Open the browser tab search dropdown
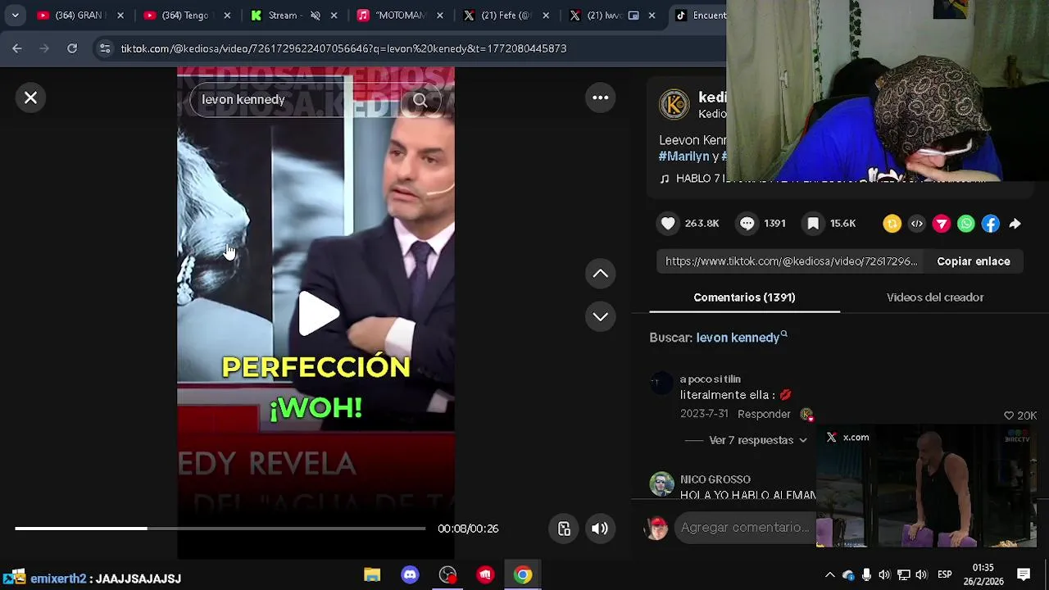The width and height of the screenshot is (1049, 590). click(x=15, y=15)
